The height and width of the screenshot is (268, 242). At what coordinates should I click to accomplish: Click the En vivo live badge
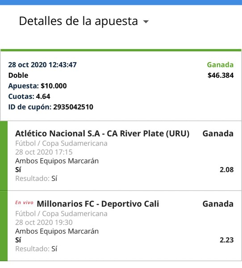[x=24, y=202]
